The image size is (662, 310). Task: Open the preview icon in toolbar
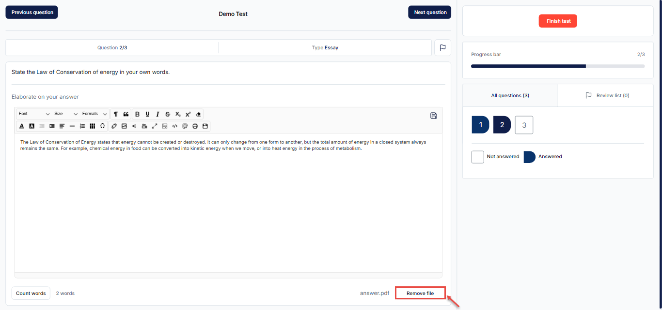[x=185, y=126]
